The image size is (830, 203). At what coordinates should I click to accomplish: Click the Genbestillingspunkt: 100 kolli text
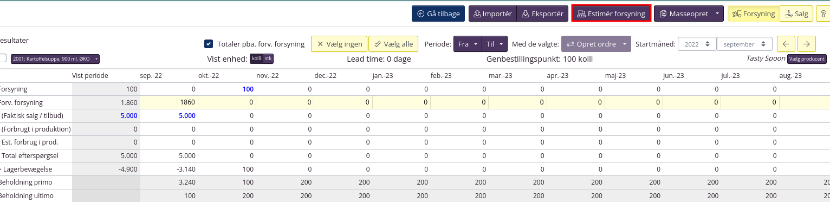(x=539, y=58)
